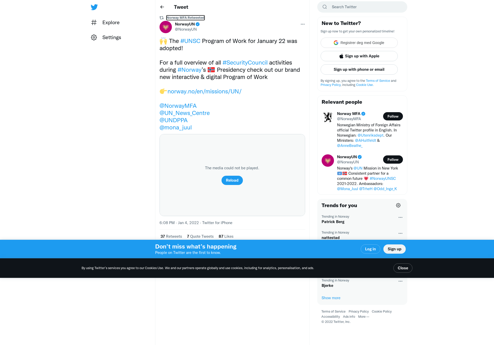Open options for nattestad trend

[400, 233]
